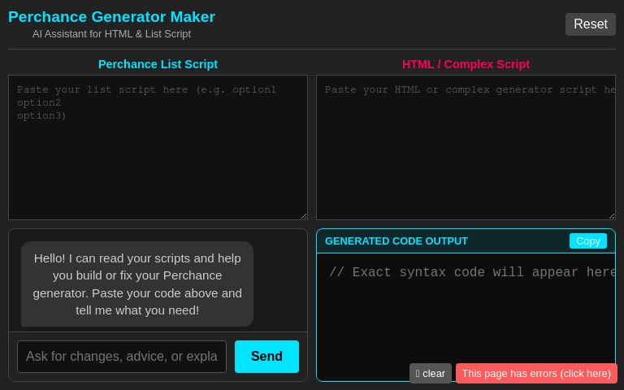The width and height of the screenshot is (624, 390).
Task: Copy the generated code output
Action: (587, 241)
